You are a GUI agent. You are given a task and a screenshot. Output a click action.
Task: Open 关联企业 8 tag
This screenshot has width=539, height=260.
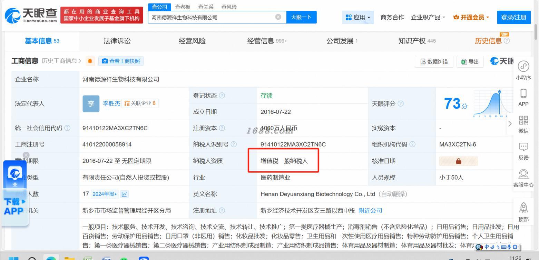(x=140, y=103)
